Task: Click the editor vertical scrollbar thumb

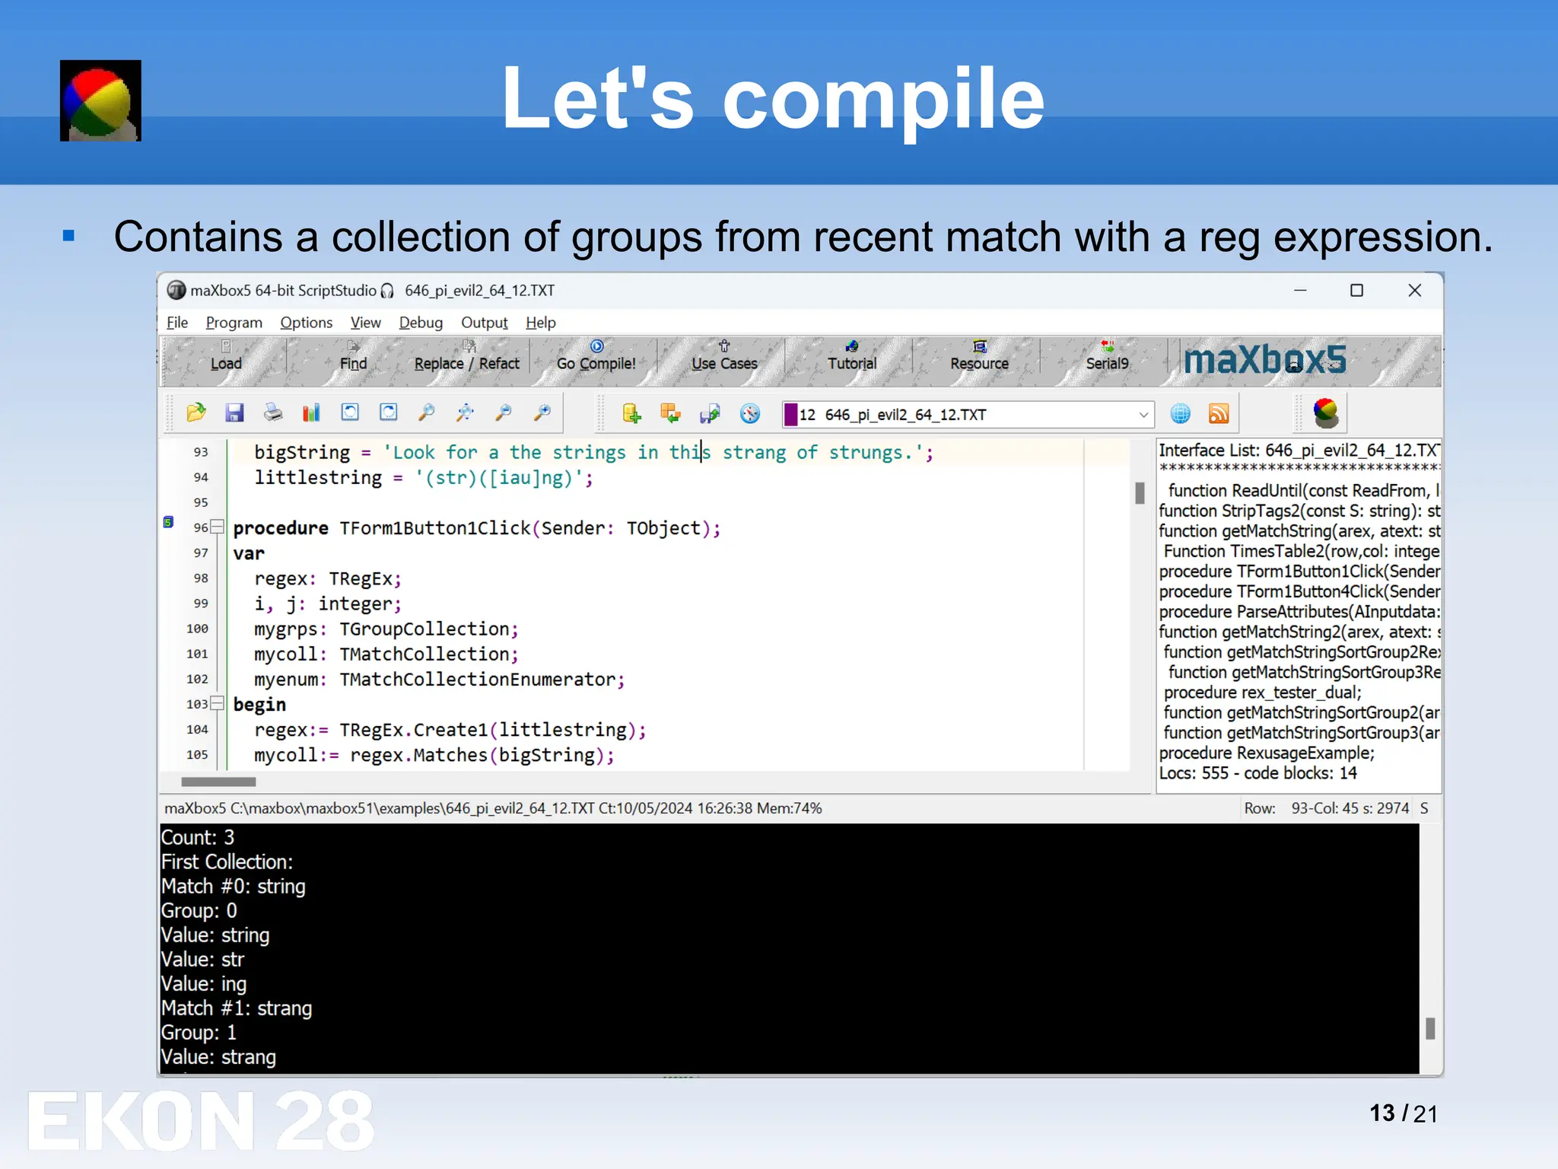Action: click(x=1140, y=493)
